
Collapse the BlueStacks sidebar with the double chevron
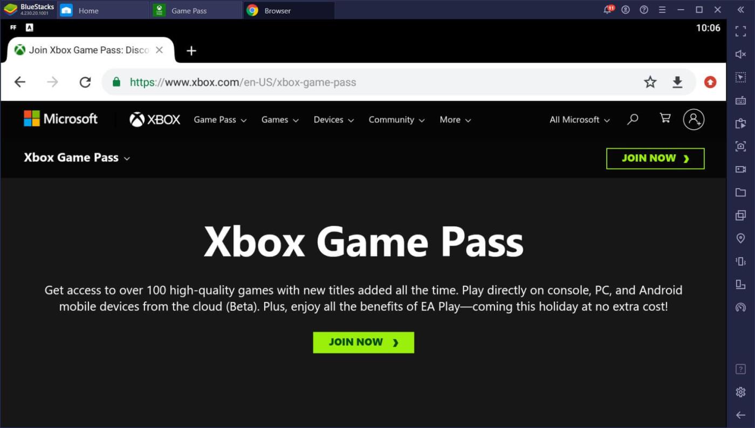click(x=740, y=10)
